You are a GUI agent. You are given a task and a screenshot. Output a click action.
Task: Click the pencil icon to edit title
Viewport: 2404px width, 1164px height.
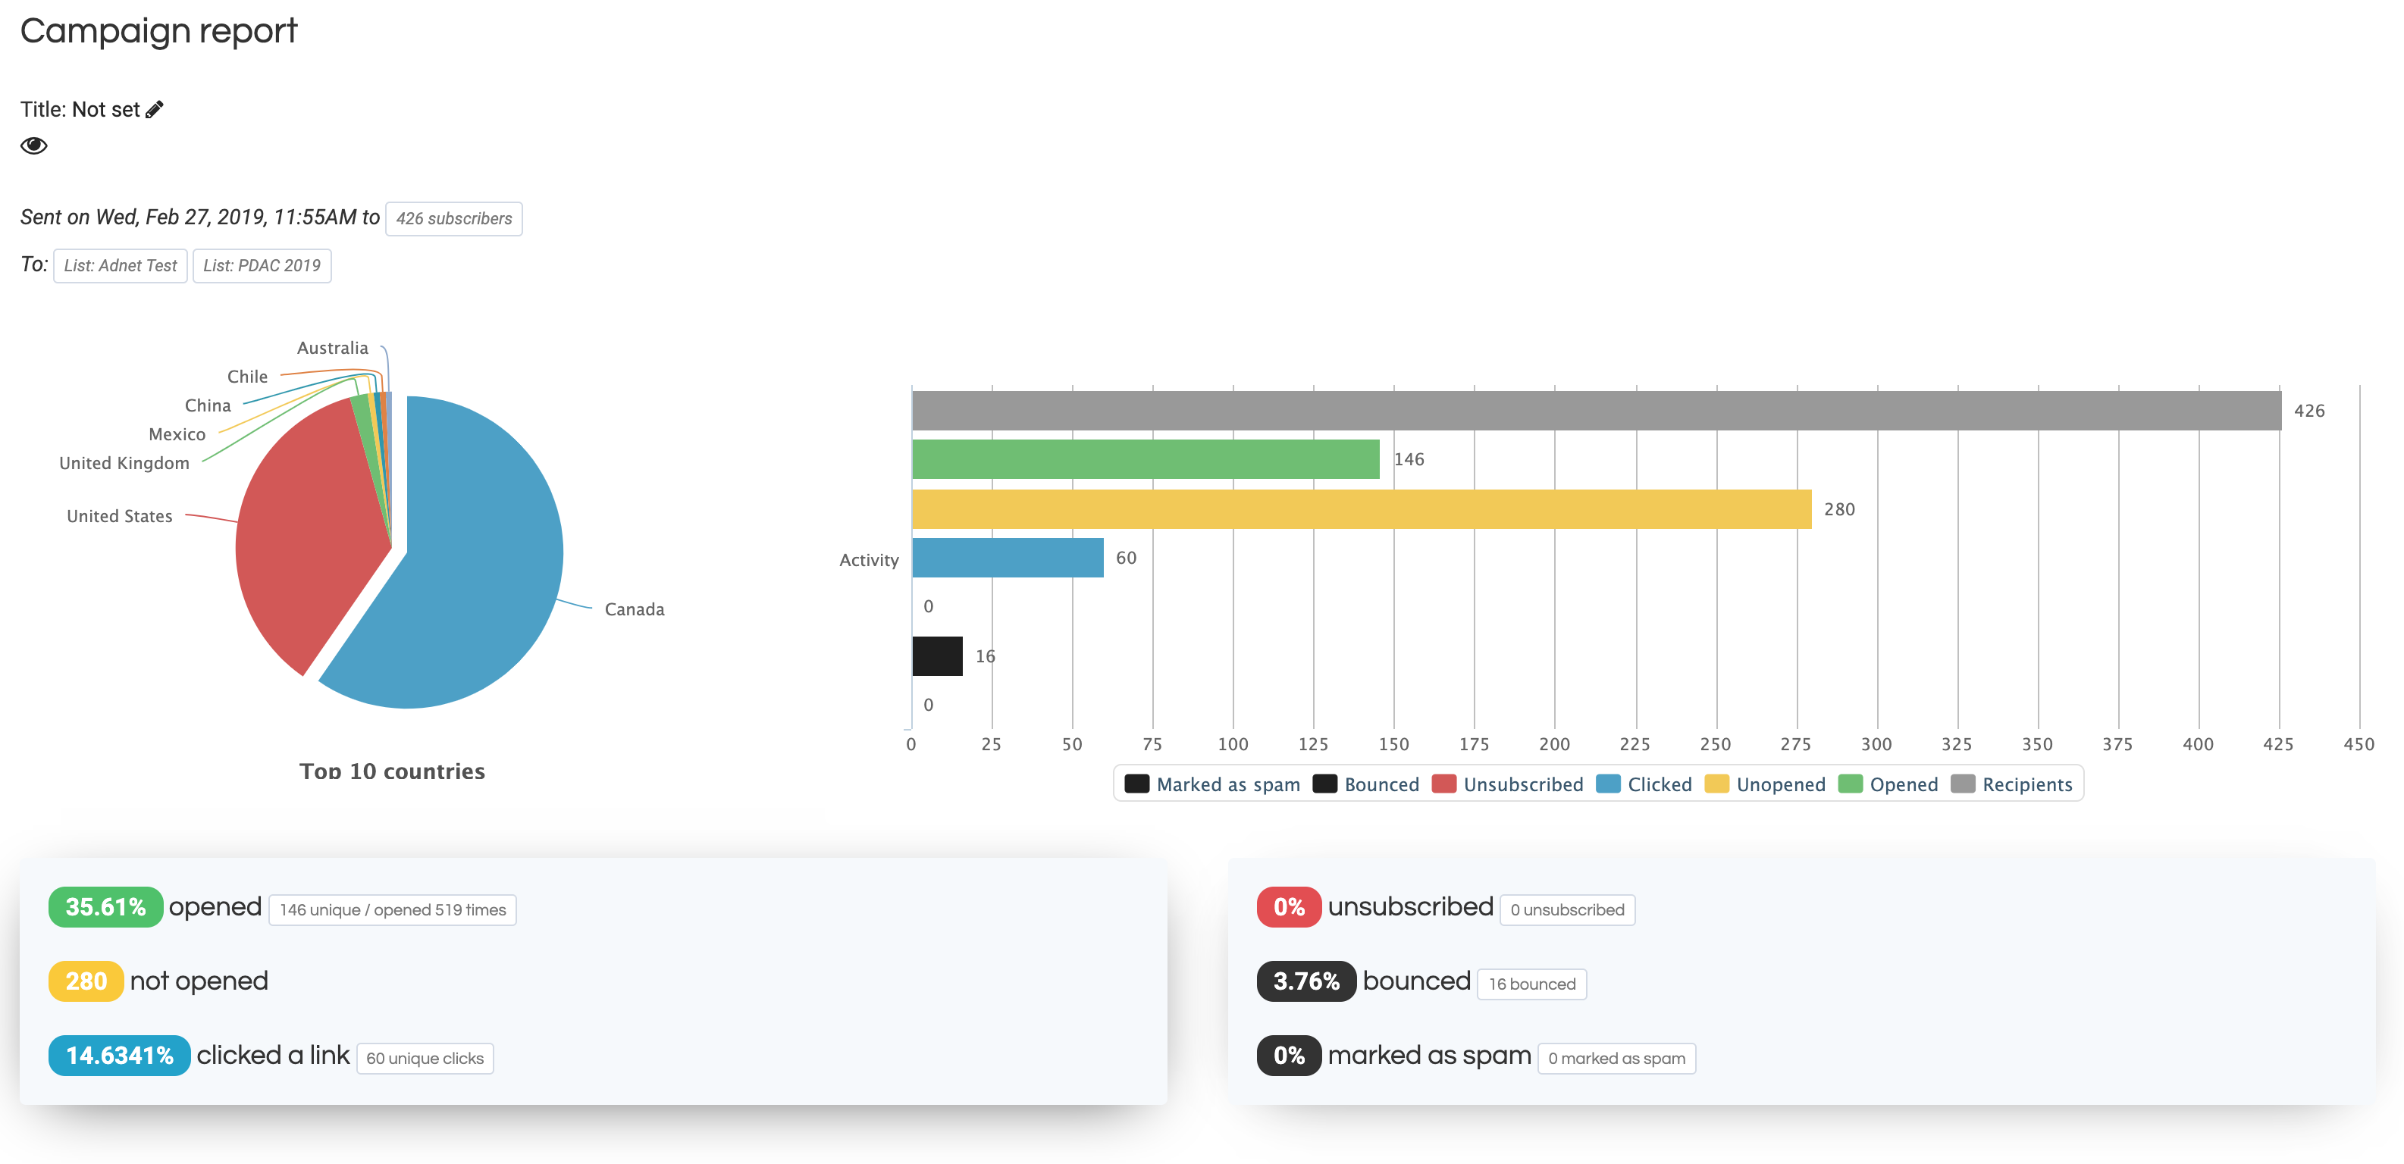coord(155,109)
